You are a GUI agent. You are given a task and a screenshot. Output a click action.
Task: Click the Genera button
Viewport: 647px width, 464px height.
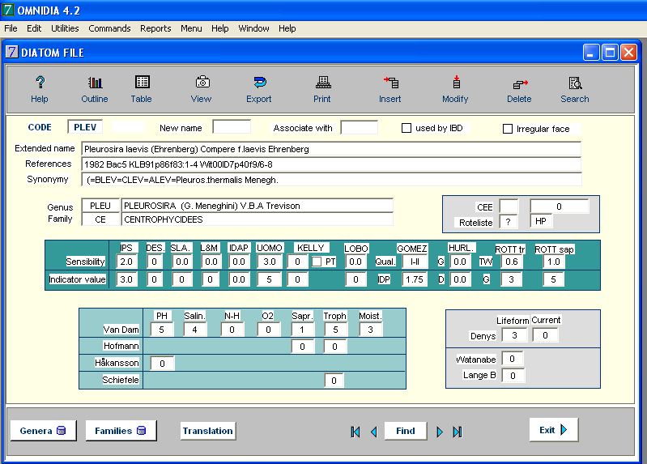coord(44,431)
